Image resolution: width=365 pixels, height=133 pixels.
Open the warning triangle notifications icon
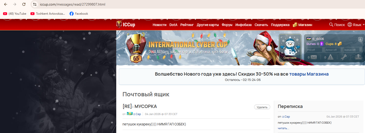pyautogui.click(x=330, y=57)
